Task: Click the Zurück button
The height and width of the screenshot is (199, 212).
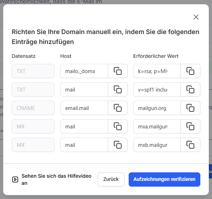Action: 111,179
